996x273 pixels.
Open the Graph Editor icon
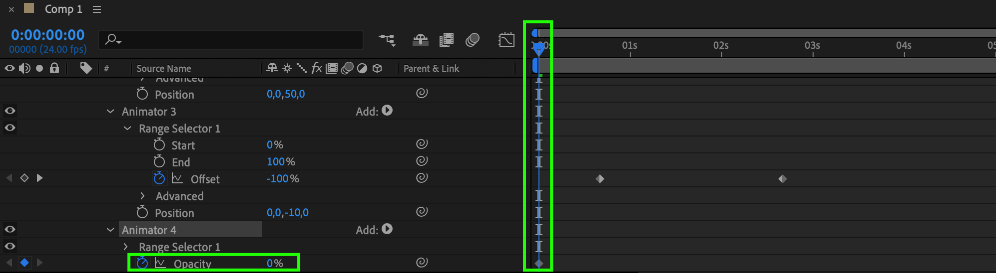pyautogui.click(x=506, y=40)
